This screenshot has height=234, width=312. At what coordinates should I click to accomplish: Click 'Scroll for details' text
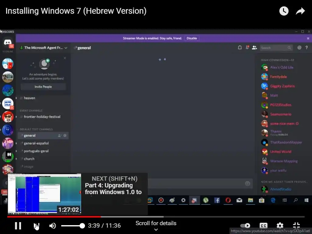[156, 223]
